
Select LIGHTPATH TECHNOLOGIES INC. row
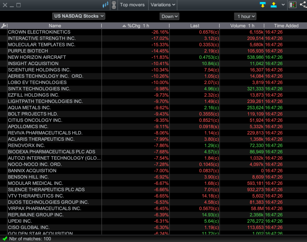click(153, 101)
